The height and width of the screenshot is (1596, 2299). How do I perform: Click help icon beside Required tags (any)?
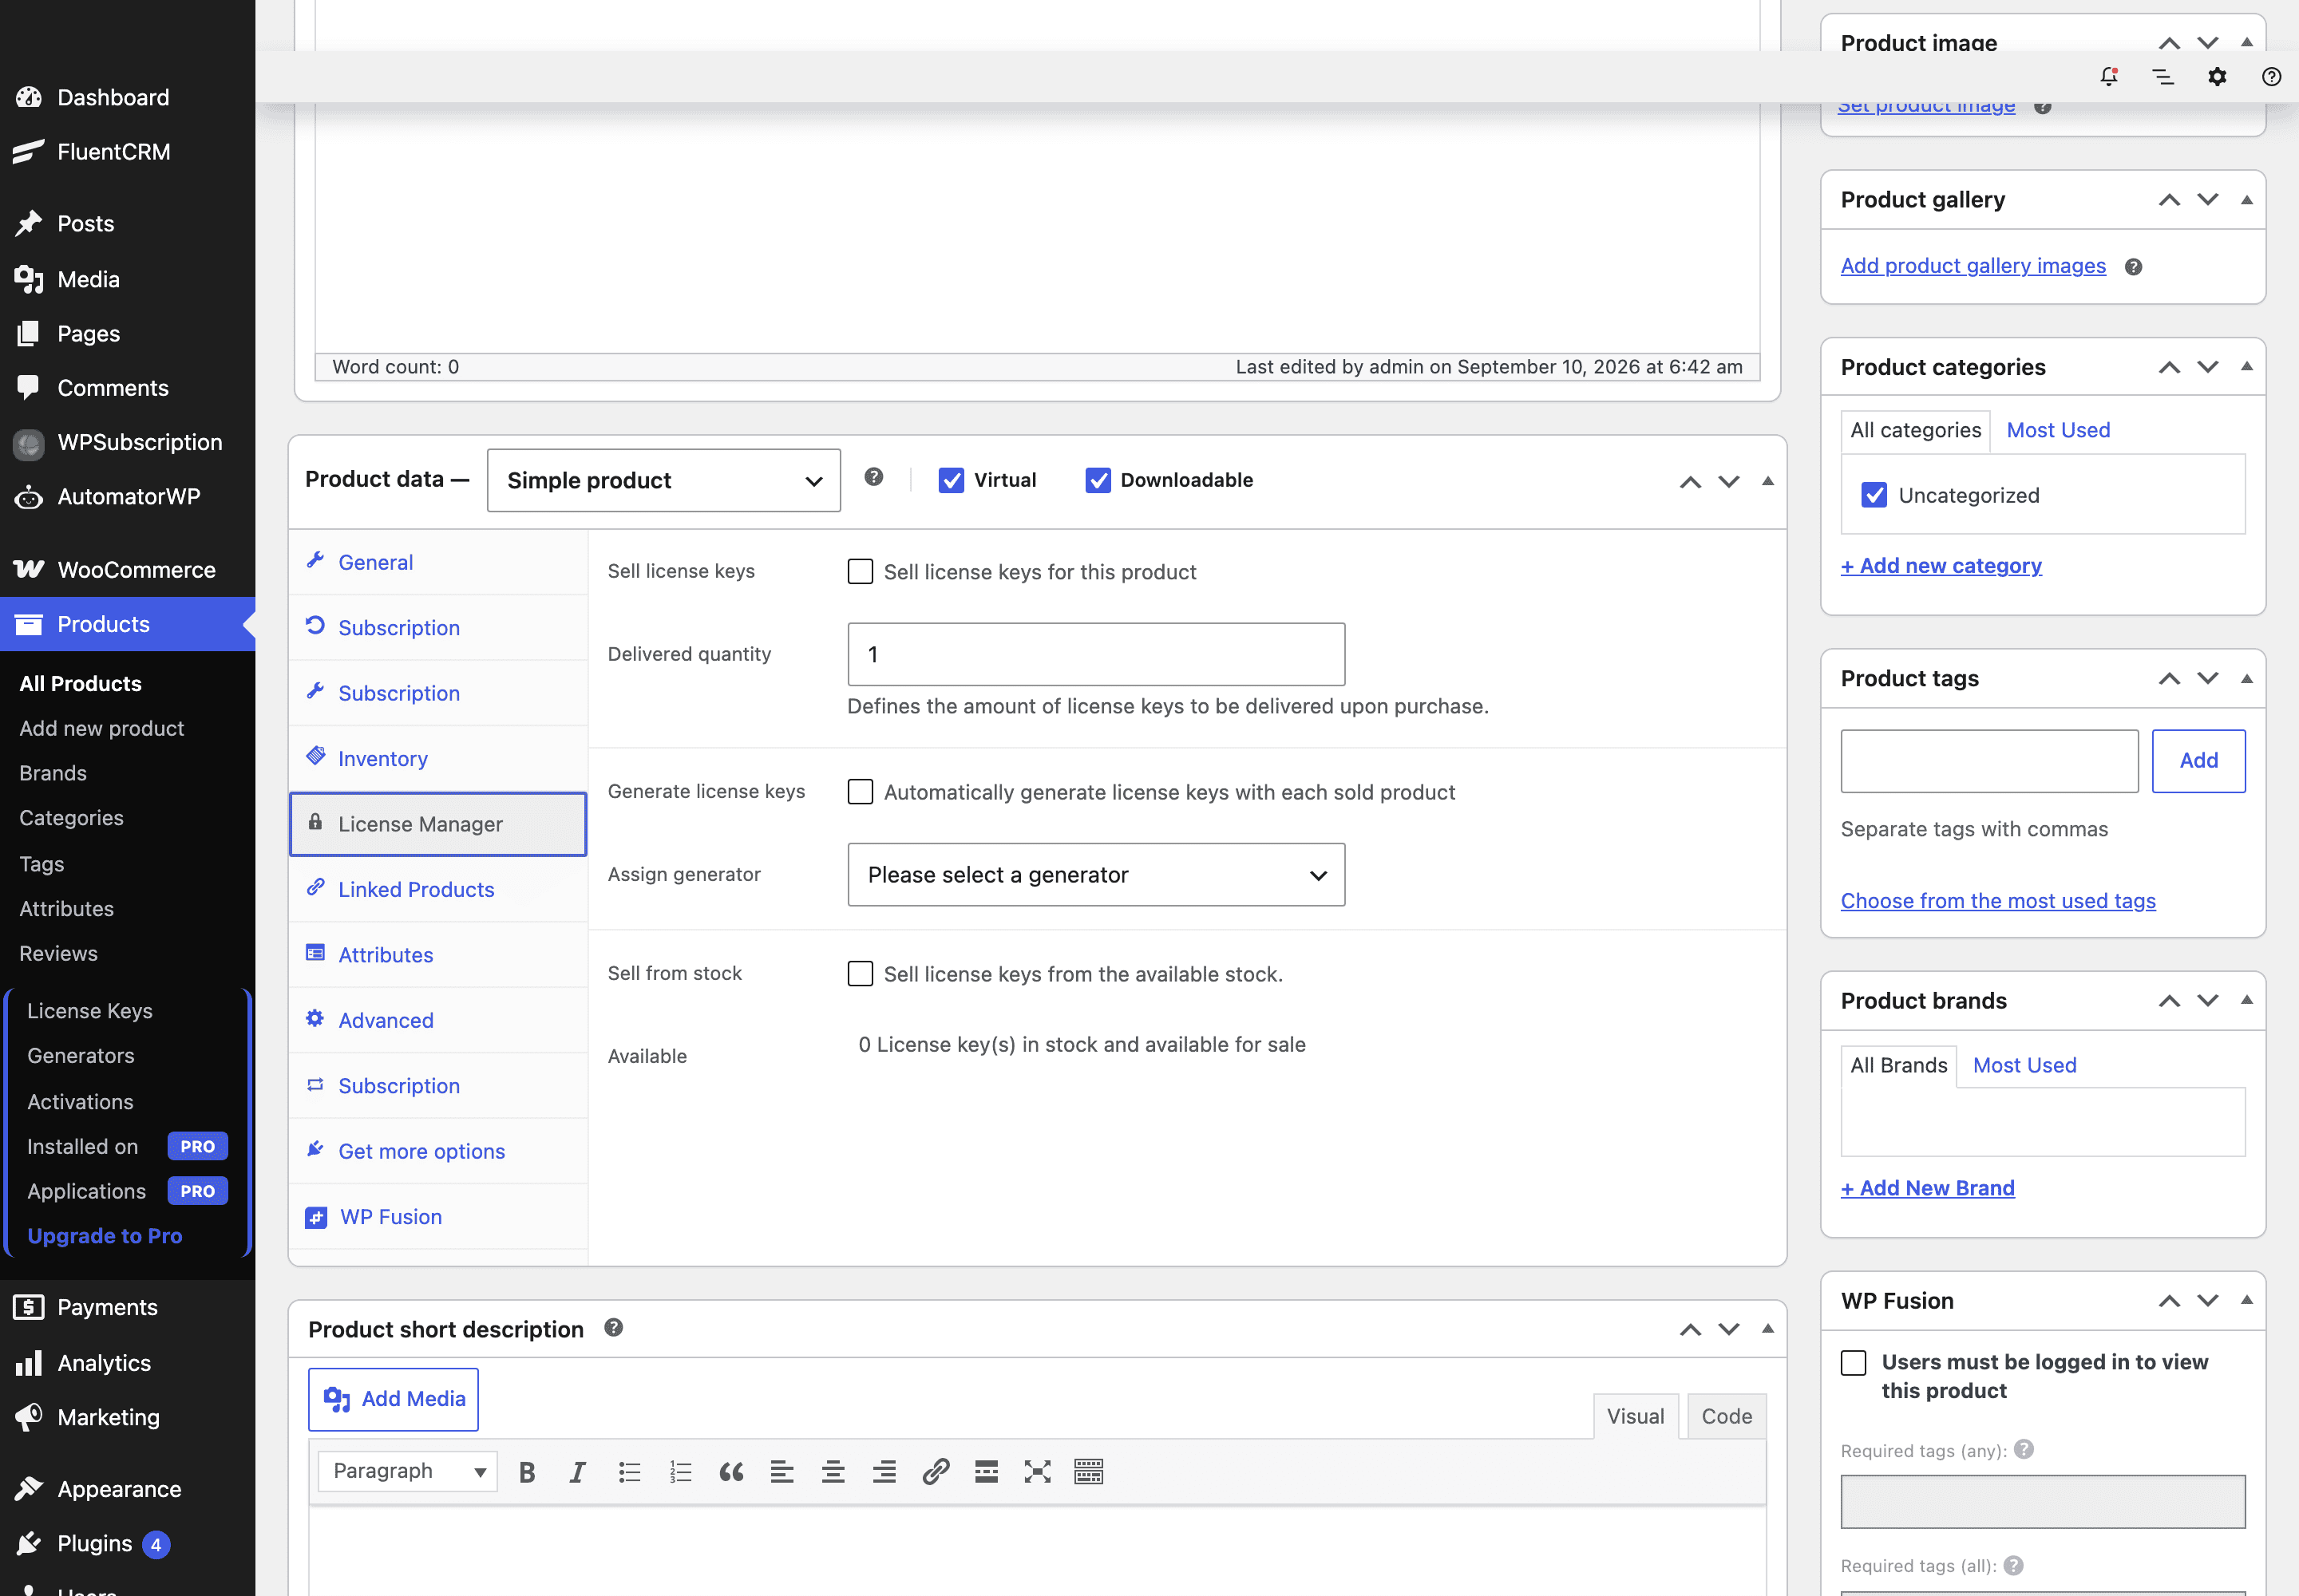[2024, 1449]
